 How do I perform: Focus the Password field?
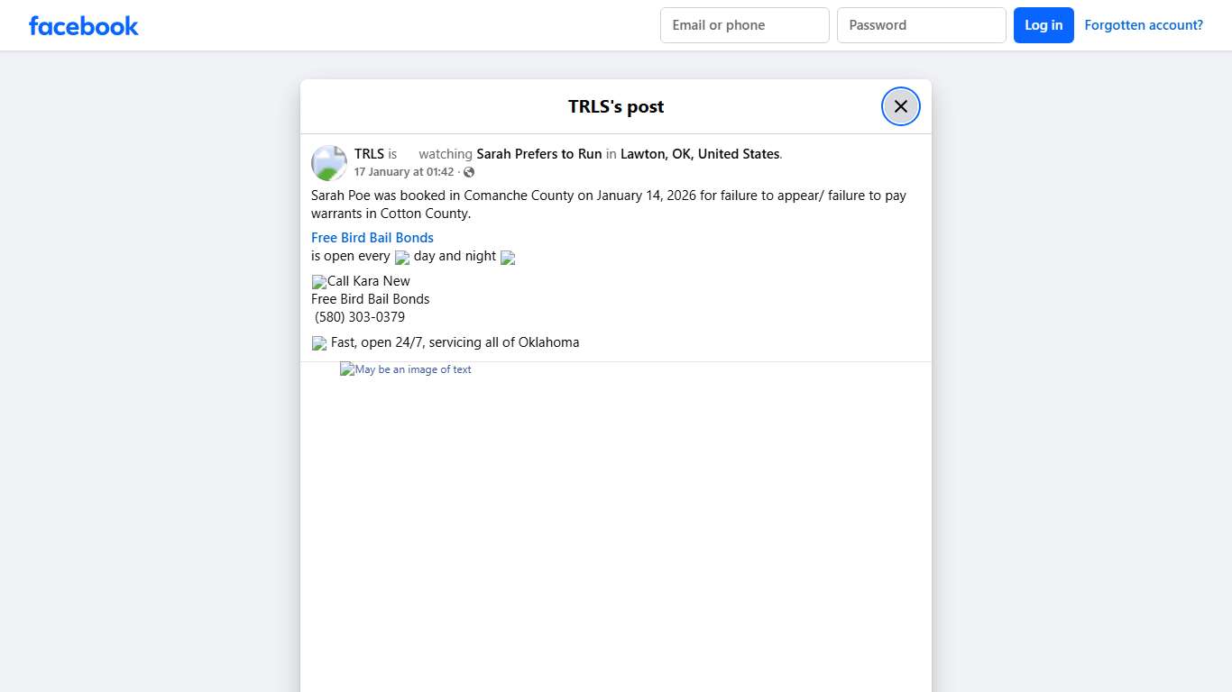click(921, 25)
